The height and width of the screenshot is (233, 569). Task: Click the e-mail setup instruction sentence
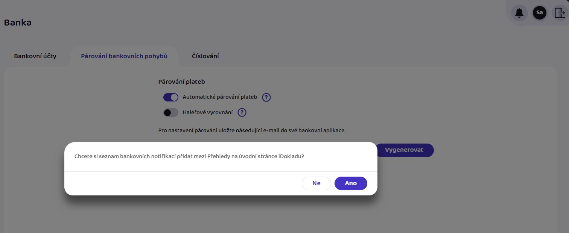tap(252, 131)
